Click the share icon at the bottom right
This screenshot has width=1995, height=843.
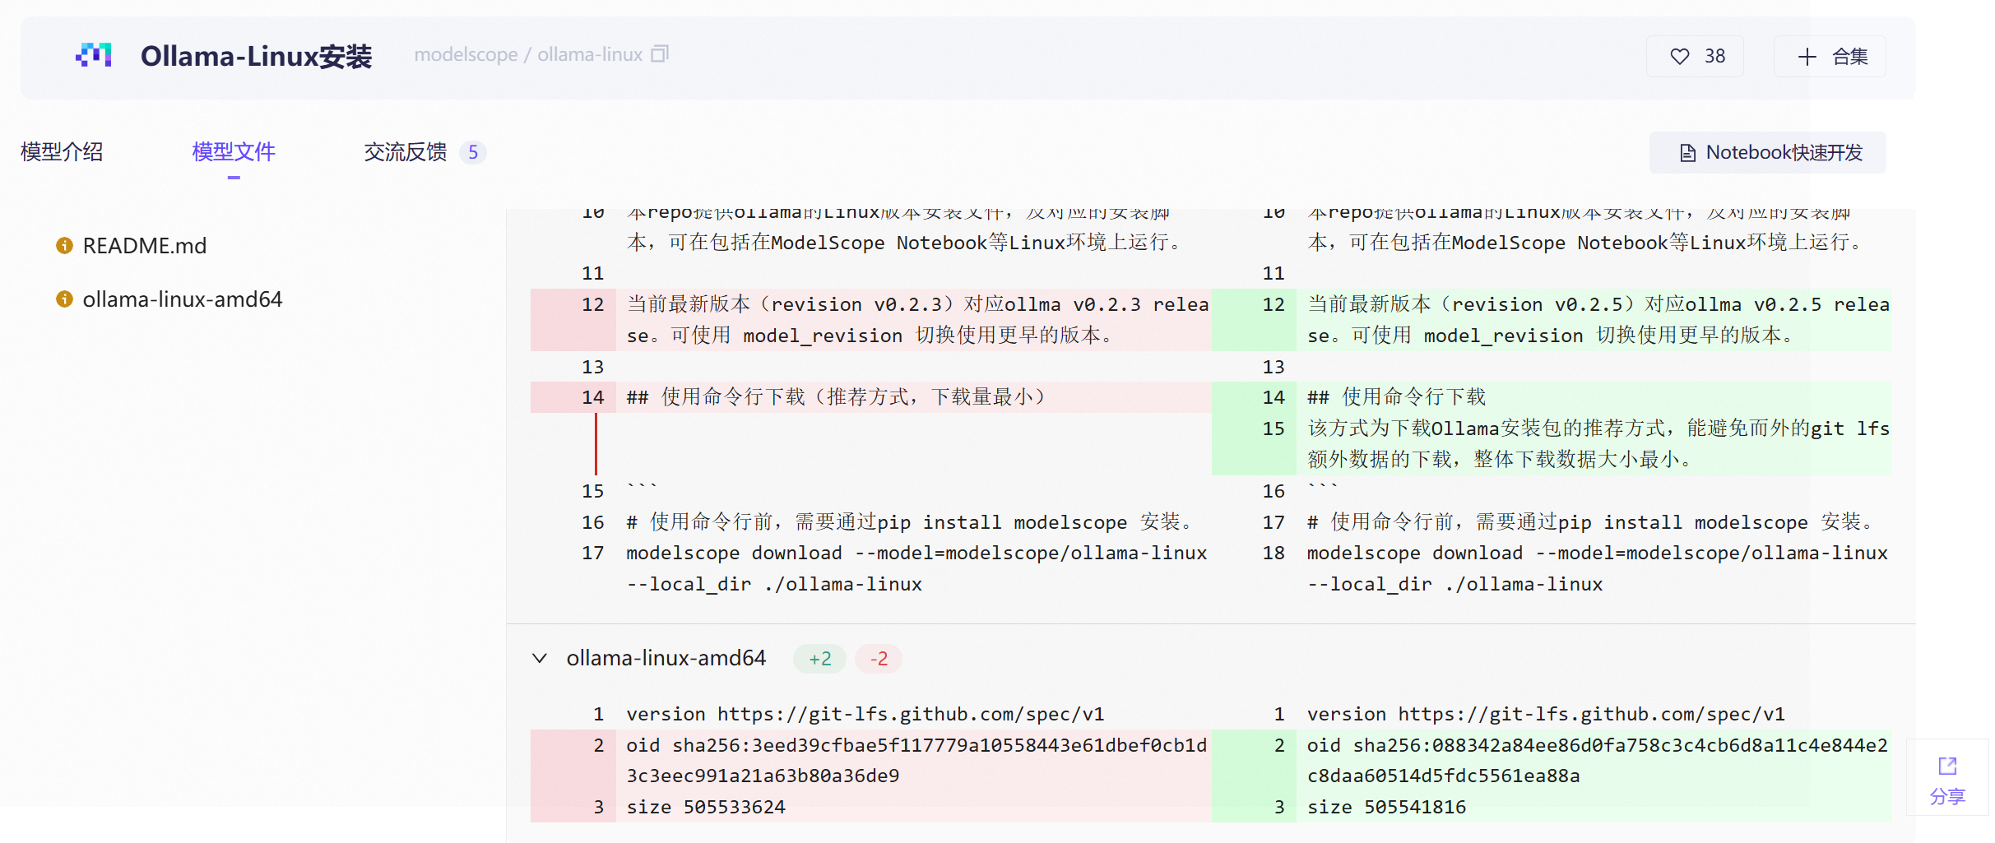(x=1947, y=767)
